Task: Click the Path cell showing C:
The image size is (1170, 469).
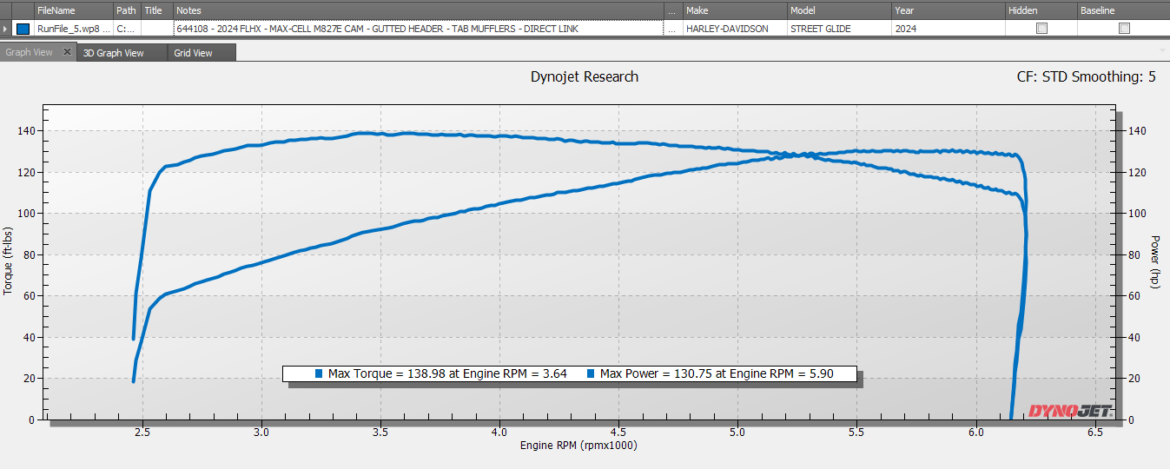Action: [127, 29]
